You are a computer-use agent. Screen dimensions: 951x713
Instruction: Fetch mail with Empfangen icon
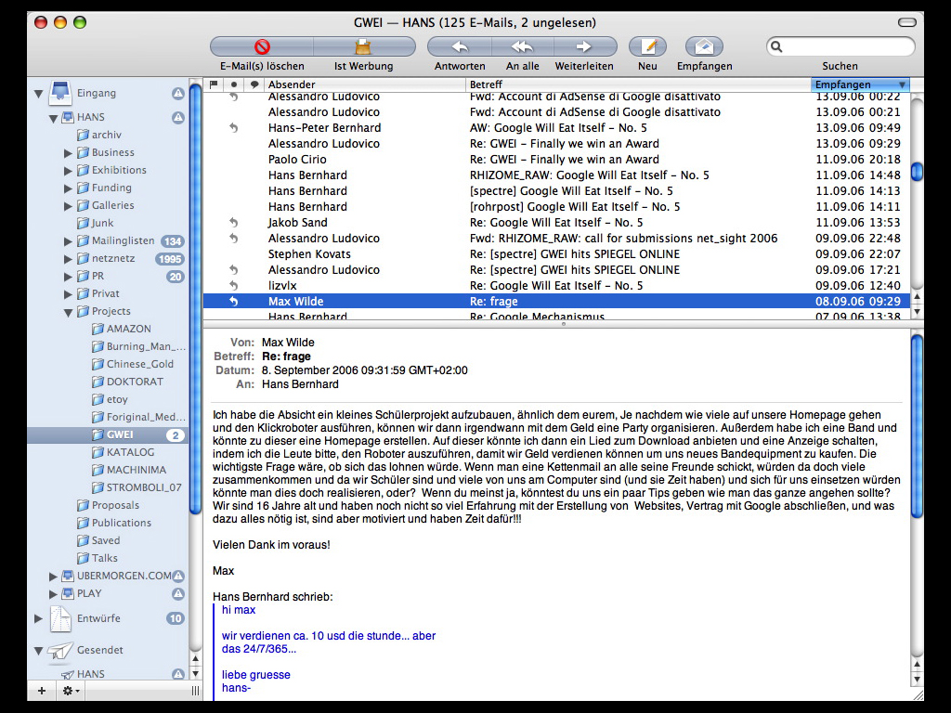coord(704,46)
